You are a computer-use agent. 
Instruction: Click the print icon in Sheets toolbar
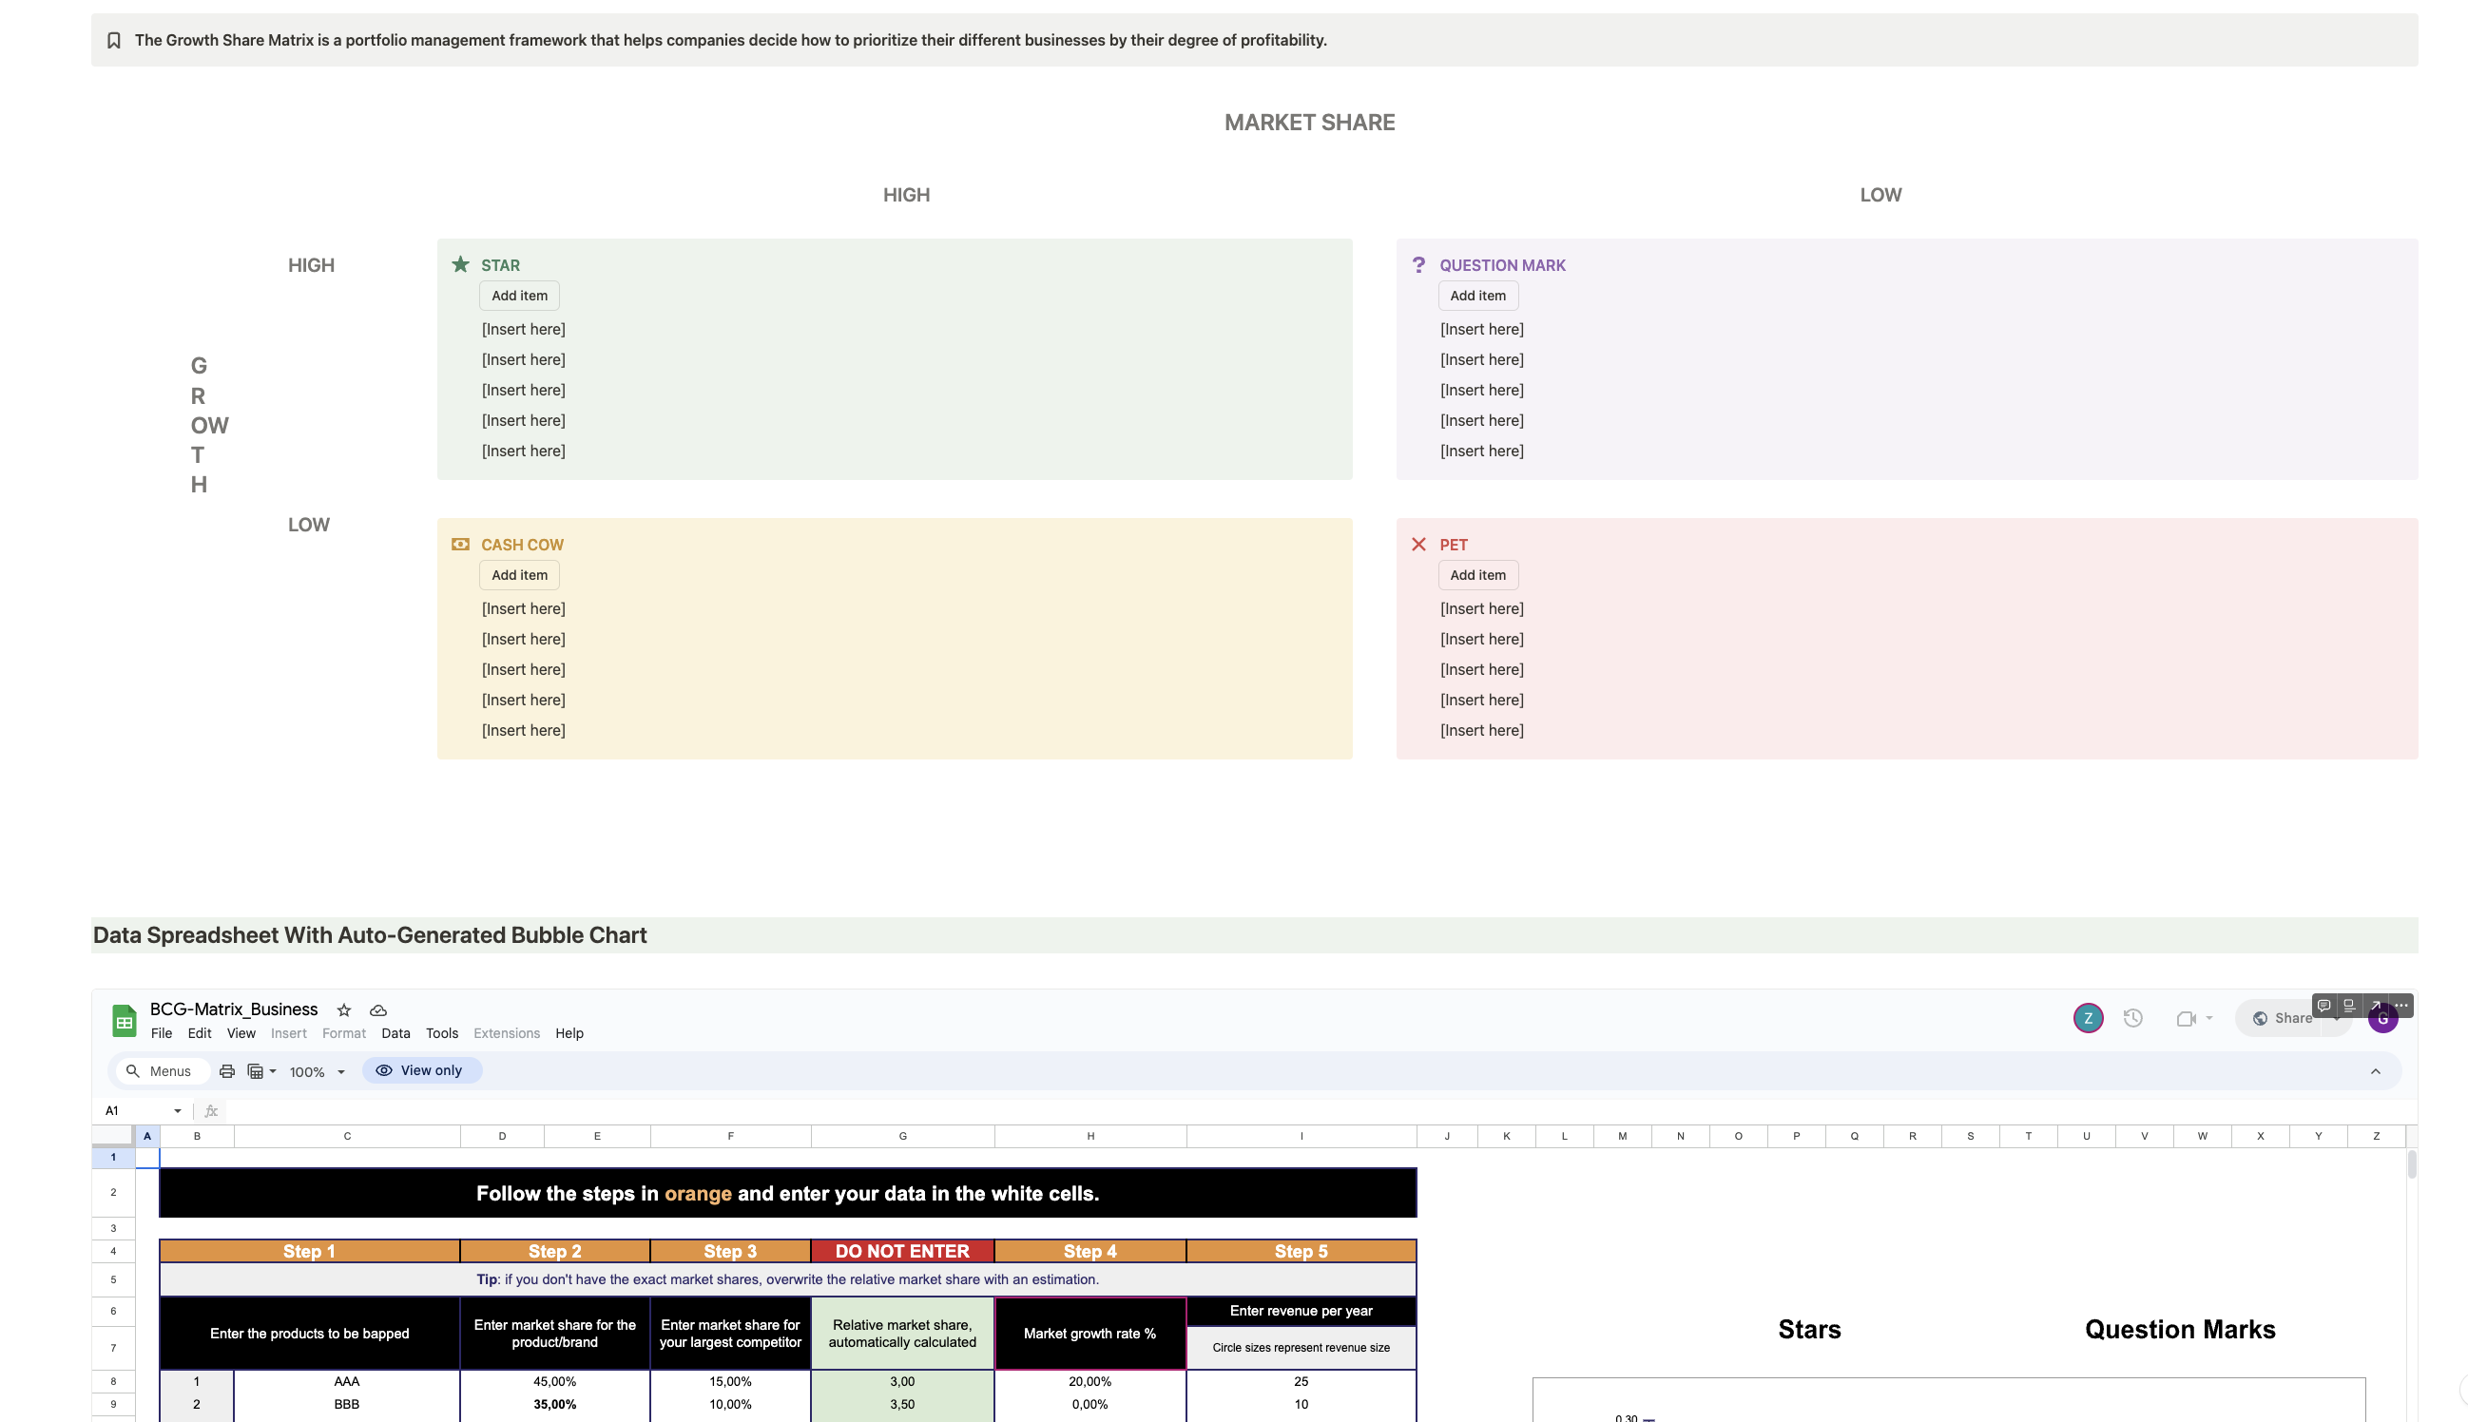point(226,1071)
